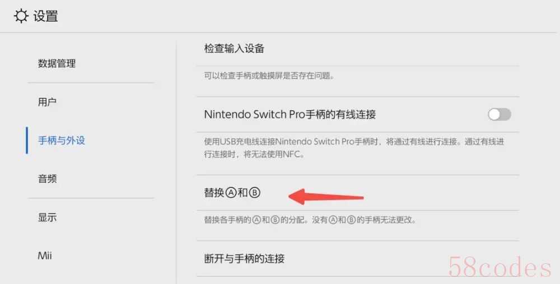Select 用户 from the sidebar
Screen dimensions: 560x284
point(47,102)
